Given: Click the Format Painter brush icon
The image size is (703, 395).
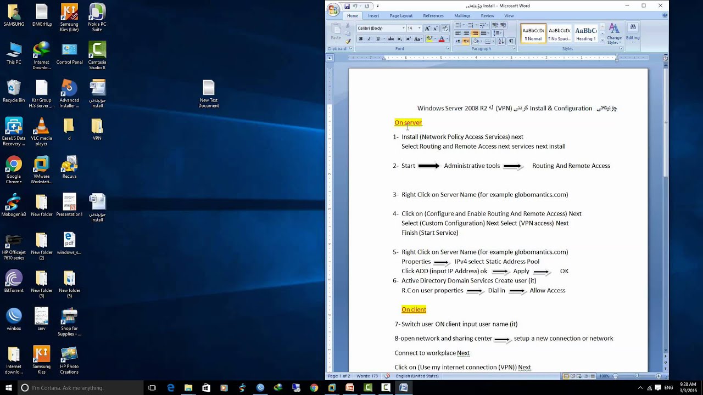Looking at the screenshot, I should pos(348,41).
